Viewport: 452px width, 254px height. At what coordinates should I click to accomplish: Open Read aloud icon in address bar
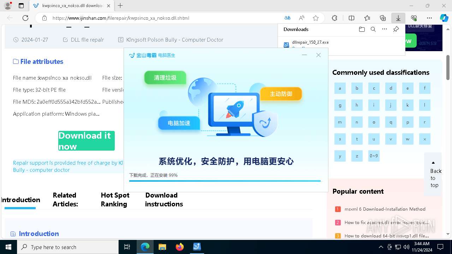pyautogui.click(x=302, y=18)
